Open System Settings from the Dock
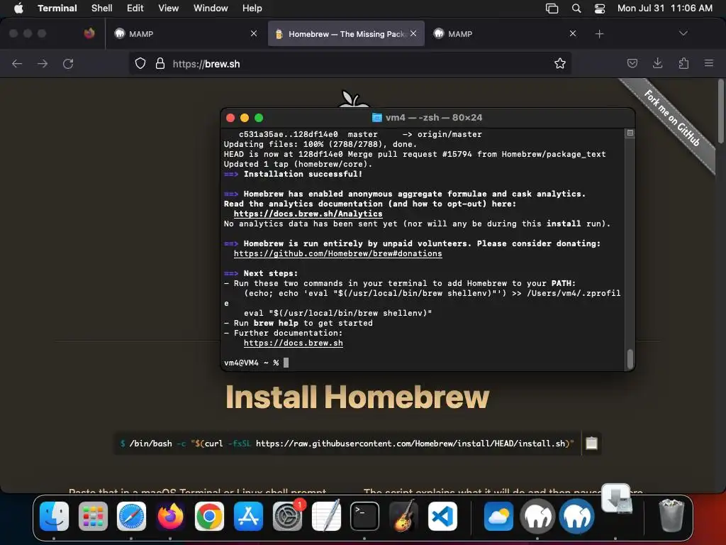This screenshot has width=726, height=545. tap(287, 516)
